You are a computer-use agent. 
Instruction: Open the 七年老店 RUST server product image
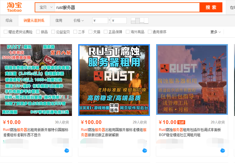pyautogui.click(x=36, y=80)
